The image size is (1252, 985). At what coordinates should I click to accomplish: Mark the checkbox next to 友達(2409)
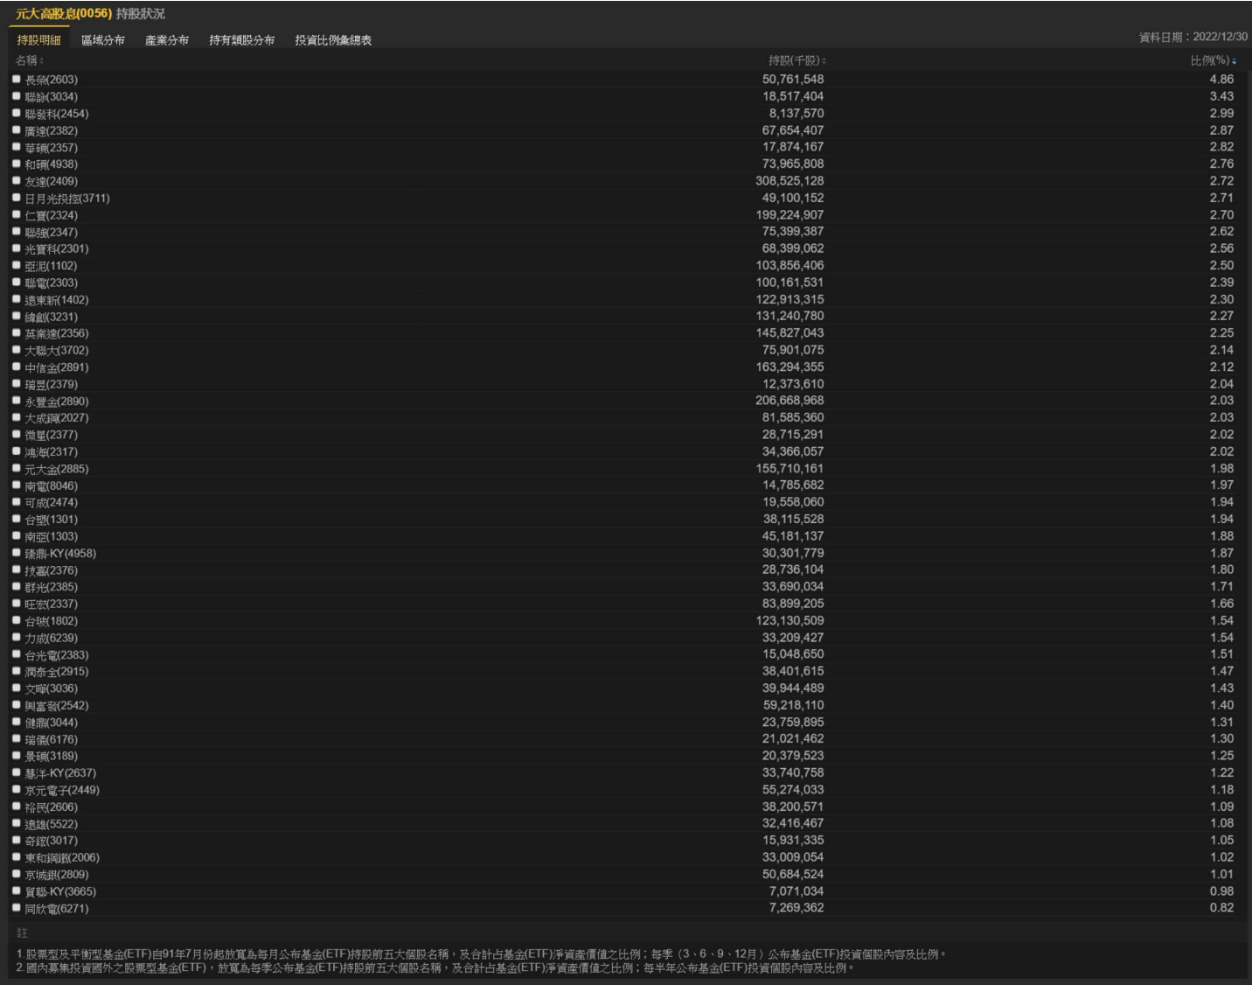17,180
